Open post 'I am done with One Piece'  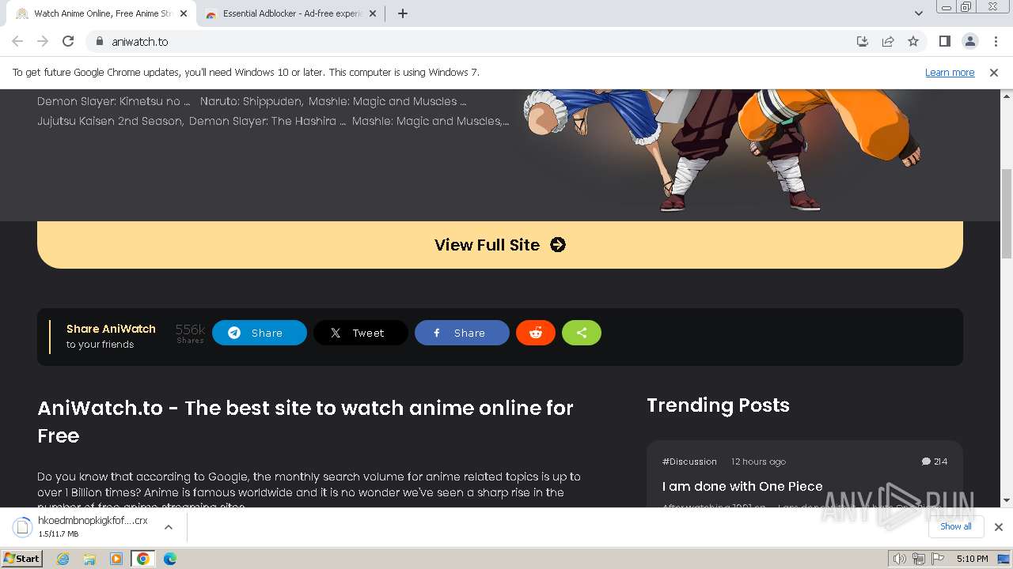pos(742,486)
